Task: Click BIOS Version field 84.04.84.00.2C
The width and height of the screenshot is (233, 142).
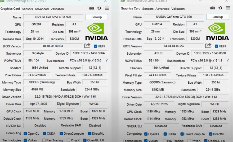Action: click(174, 46)
